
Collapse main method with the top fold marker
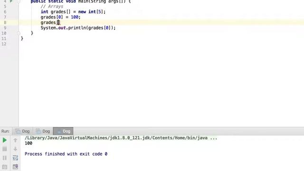pyautogui.click(x=19, y=1)
